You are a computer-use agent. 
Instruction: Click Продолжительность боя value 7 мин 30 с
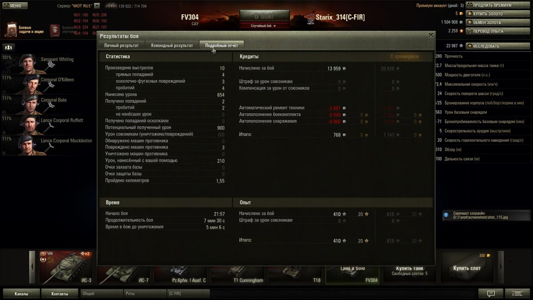(214, 220)
